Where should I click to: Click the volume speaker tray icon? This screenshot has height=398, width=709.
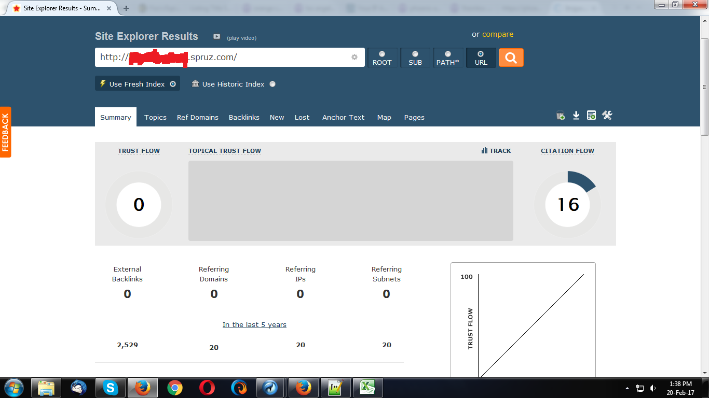click(x=652, y=388)
